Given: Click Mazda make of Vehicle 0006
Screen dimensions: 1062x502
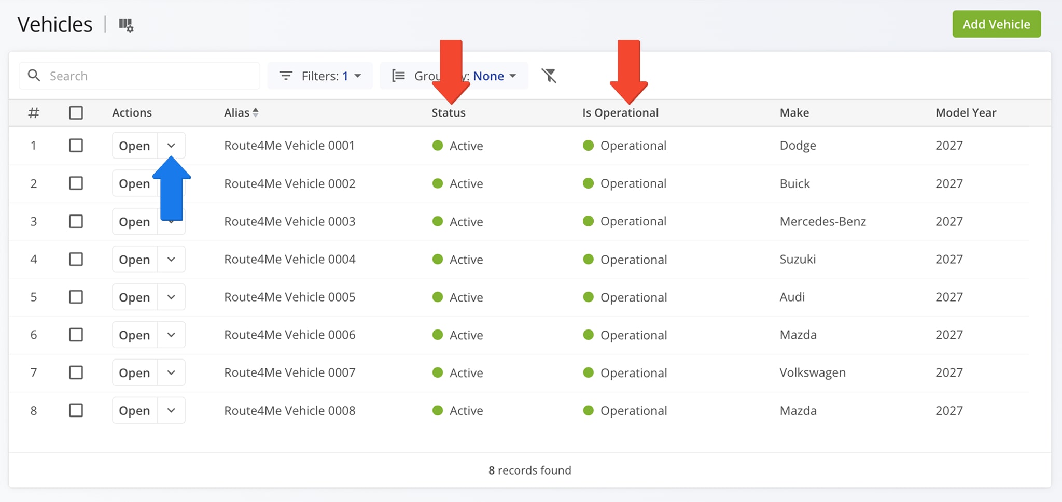Looking at the screenshot, I should (798, 335).
